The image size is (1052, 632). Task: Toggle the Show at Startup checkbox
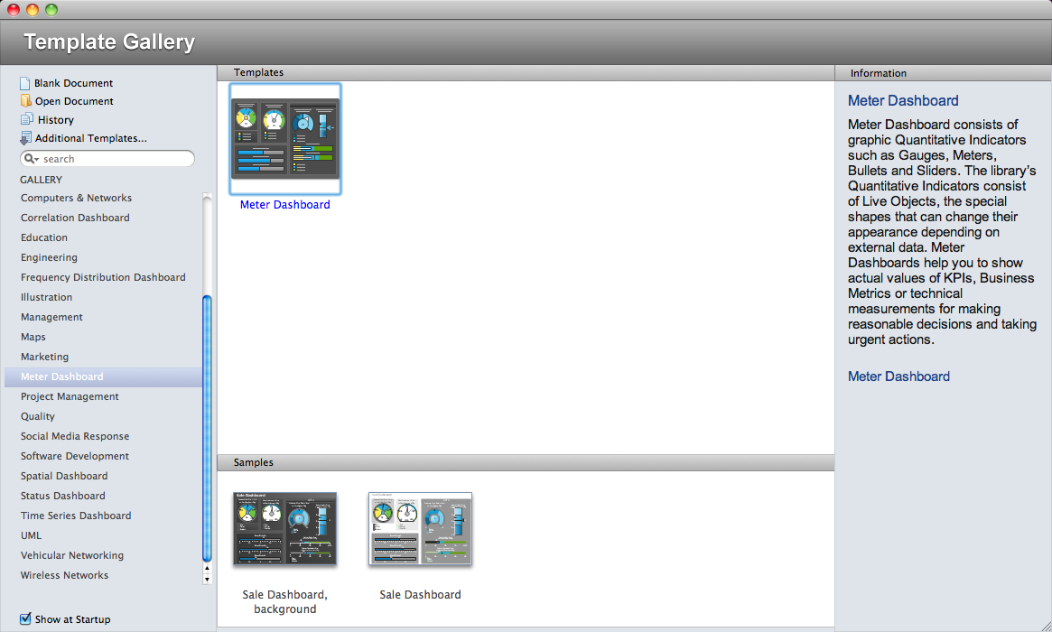click(25, 618)
